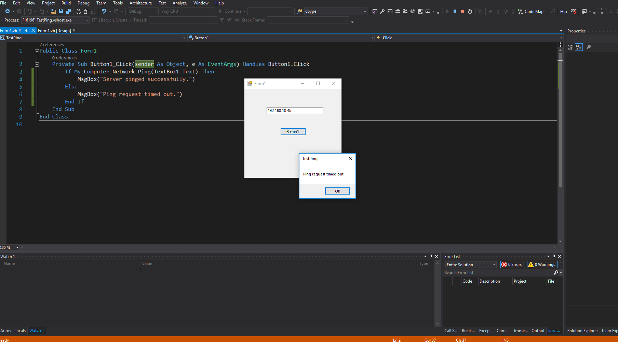Stop debugging with red square icon
Viewport: 618px width, 342px height.
pos(462,11)
